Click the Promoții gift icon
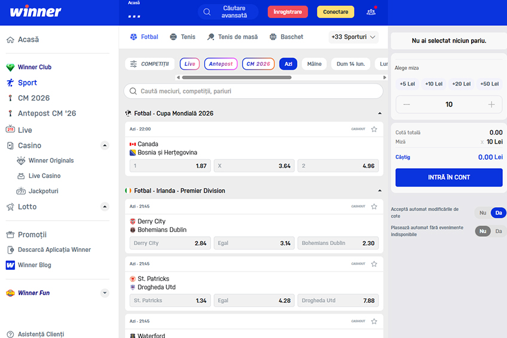The width and height of the screenshot is (507, 338). click(x=10, y=235)
